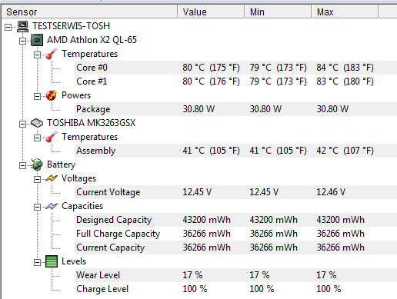This screenshot has height=299, width=397.
Task: Click the AMD Athlon X2 QL-65 processor icon
Action: tap(37, 40)
